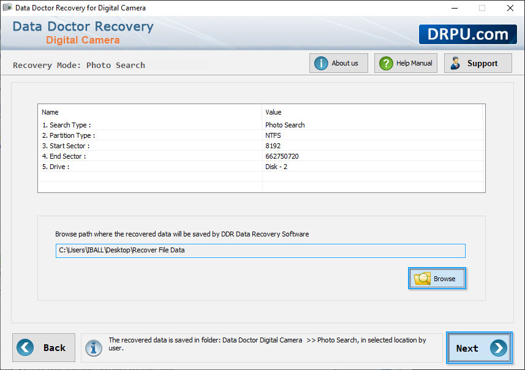The image size is (525, 370).
Task: Proceed with the Next label
Action: pos(467,348)
